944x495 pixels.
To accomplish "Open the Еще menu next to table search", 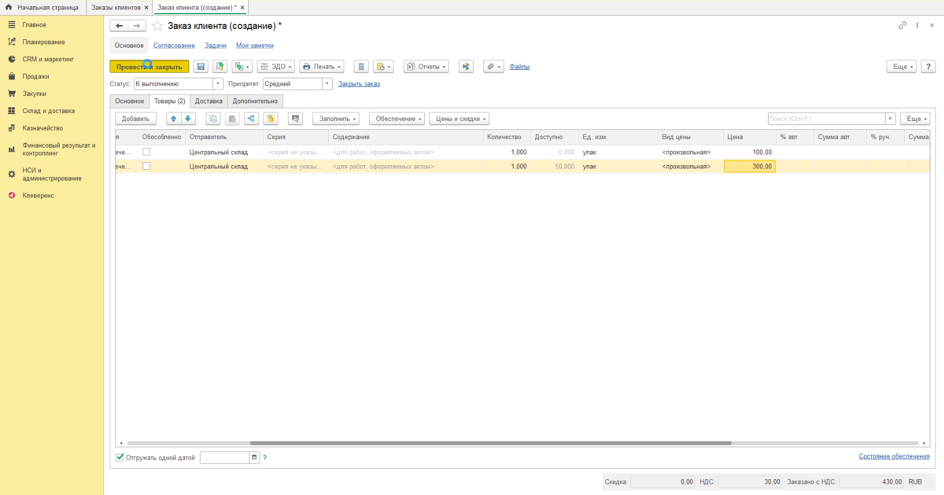I will pos(915,119).
